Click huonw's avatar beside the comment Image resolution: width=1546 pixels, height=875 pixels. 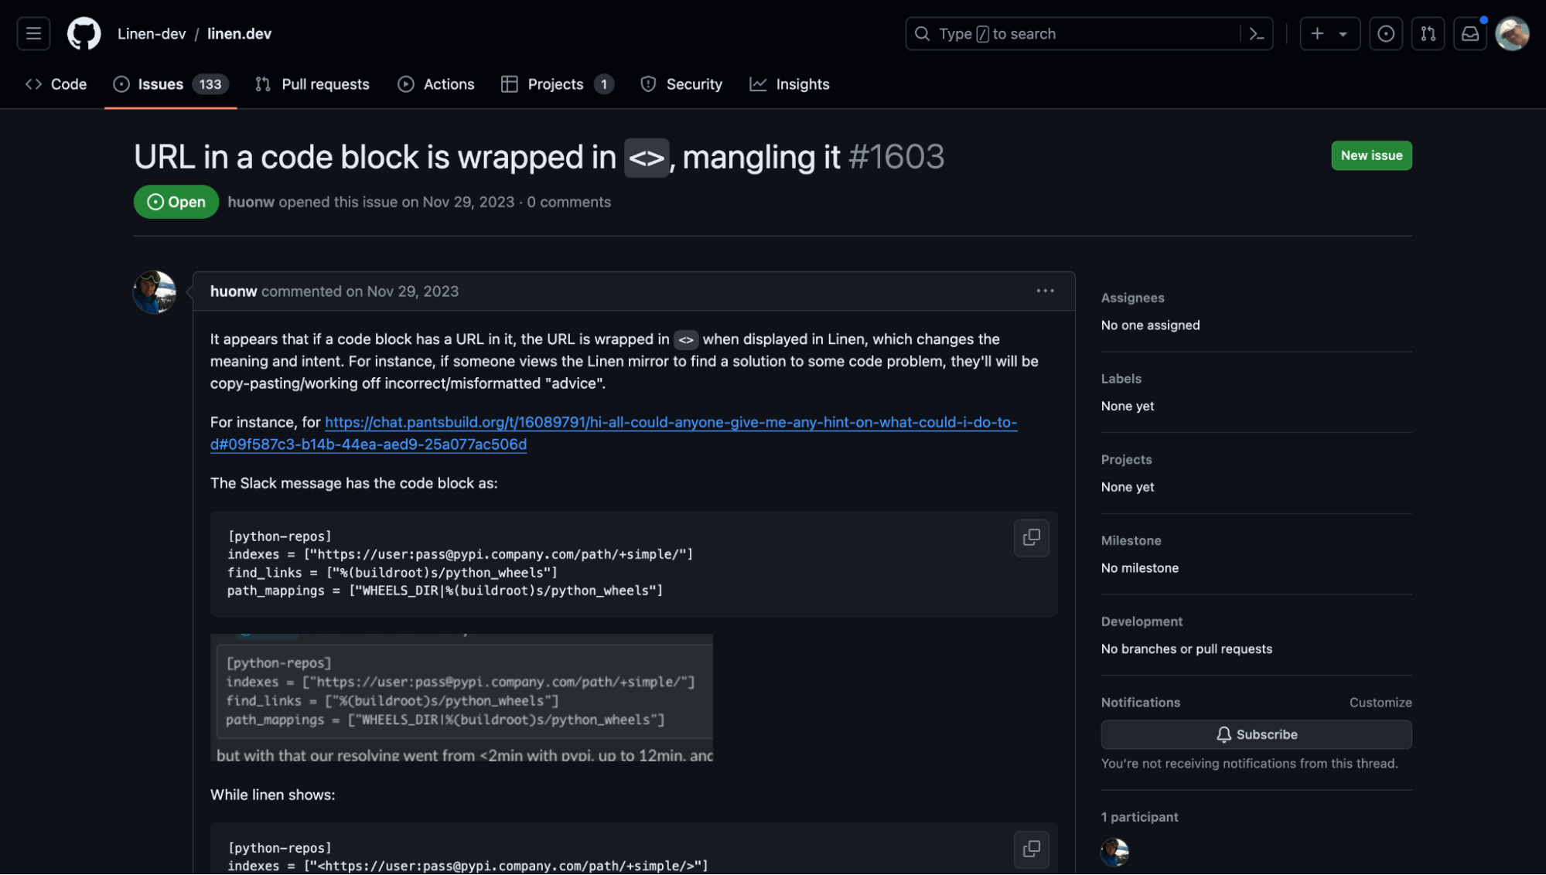click(x=155, y=291)
